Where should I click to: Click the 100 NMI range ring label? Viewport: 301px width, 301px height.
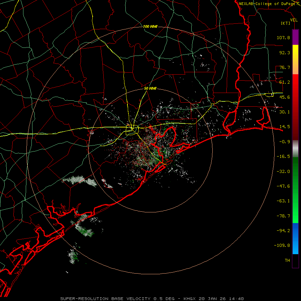click(x=150, y=26)
